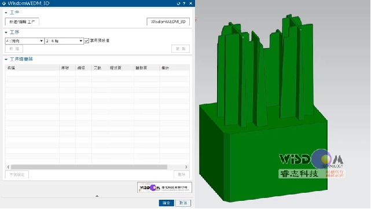Image resolution: width=371 pixels, height=209 pixels.
Task: Open help with the question mark icon
Action: pos(184,3)
